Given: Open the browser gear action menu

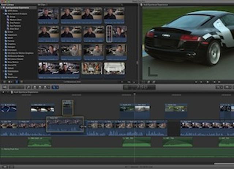Looking at the screenshot, I should click(10, 82).
